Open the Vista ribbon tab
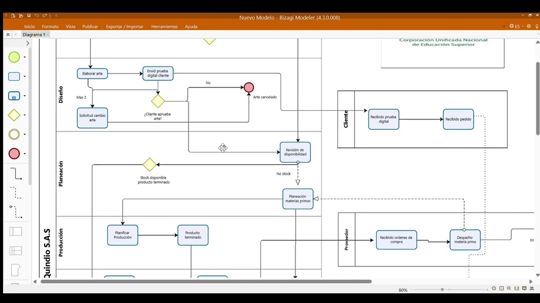Image resolution: width=540 pixels, height=303 pixels. (70, 27)
